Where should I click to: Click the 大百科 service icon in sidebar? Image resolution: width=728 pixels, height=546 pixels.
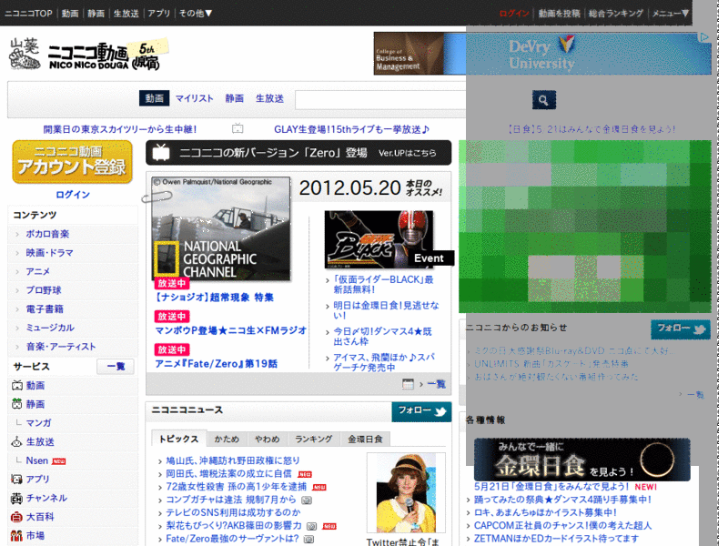pyautogui.click(x=16, y=517)
